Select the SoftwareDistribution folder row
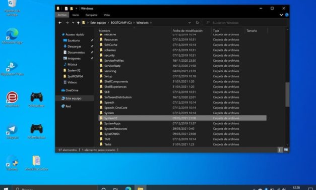Screen dimensions: 316x190 [x=182, y=97]
